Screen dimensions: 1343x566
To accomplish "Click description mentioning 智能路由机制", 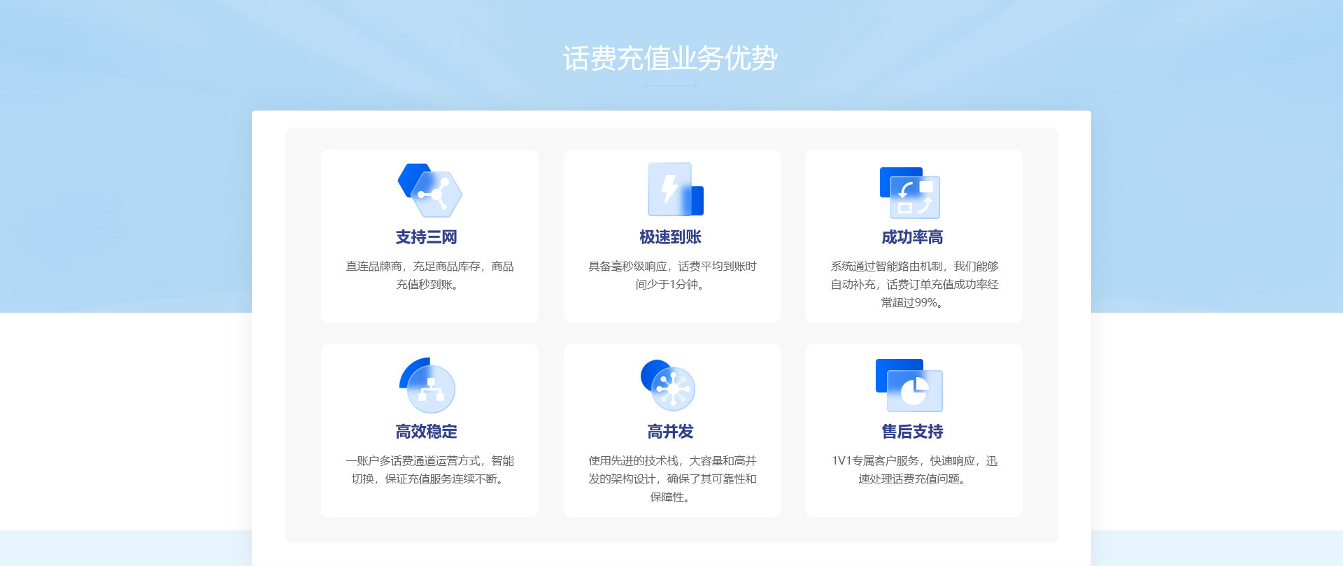I will [x=914, y=284].
